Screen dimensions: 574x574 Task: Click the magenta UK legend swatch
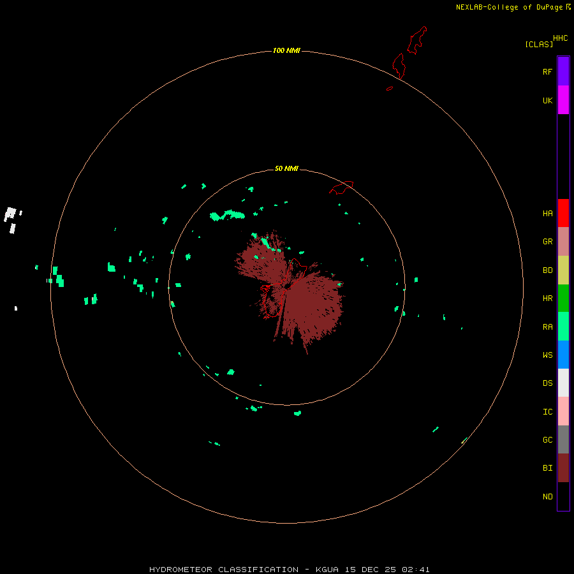563,100
